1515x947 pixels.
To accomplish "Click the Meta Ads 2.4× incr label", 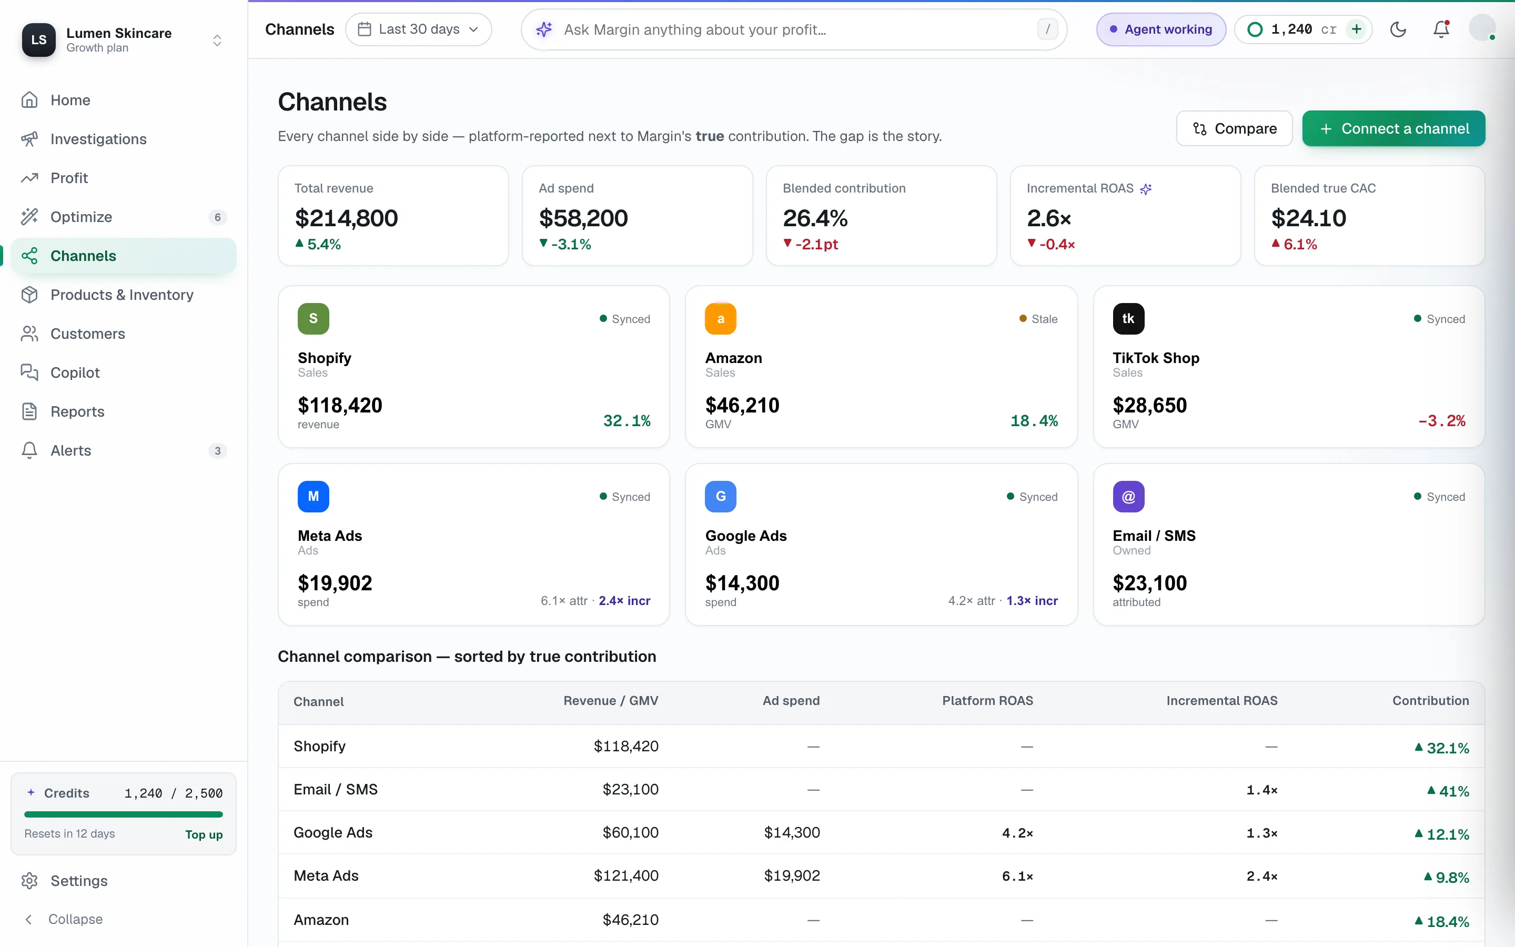I will (x=624, y=601).
